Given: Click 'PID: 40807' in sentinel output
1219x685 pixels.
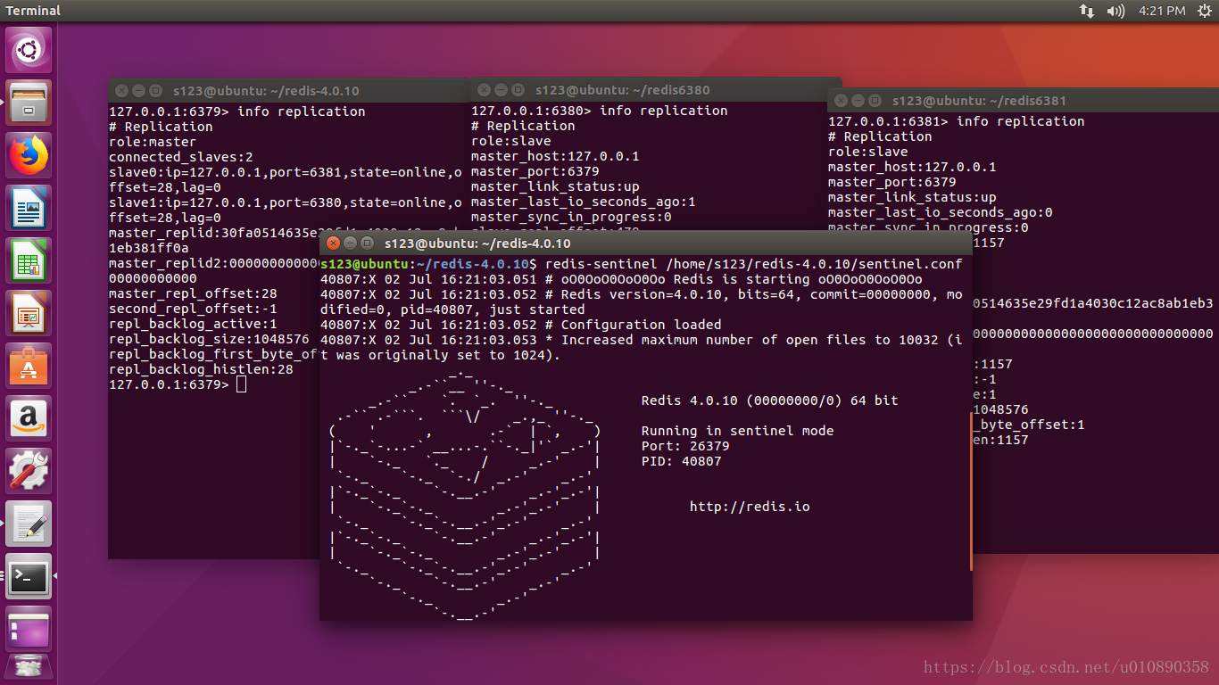Looking at the screenshot, I should click(x=682, y=461).
